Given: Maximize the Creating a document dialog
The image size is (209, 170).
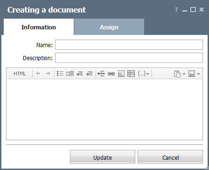Looking at the screenshot, I should click(x=193, y=10).
